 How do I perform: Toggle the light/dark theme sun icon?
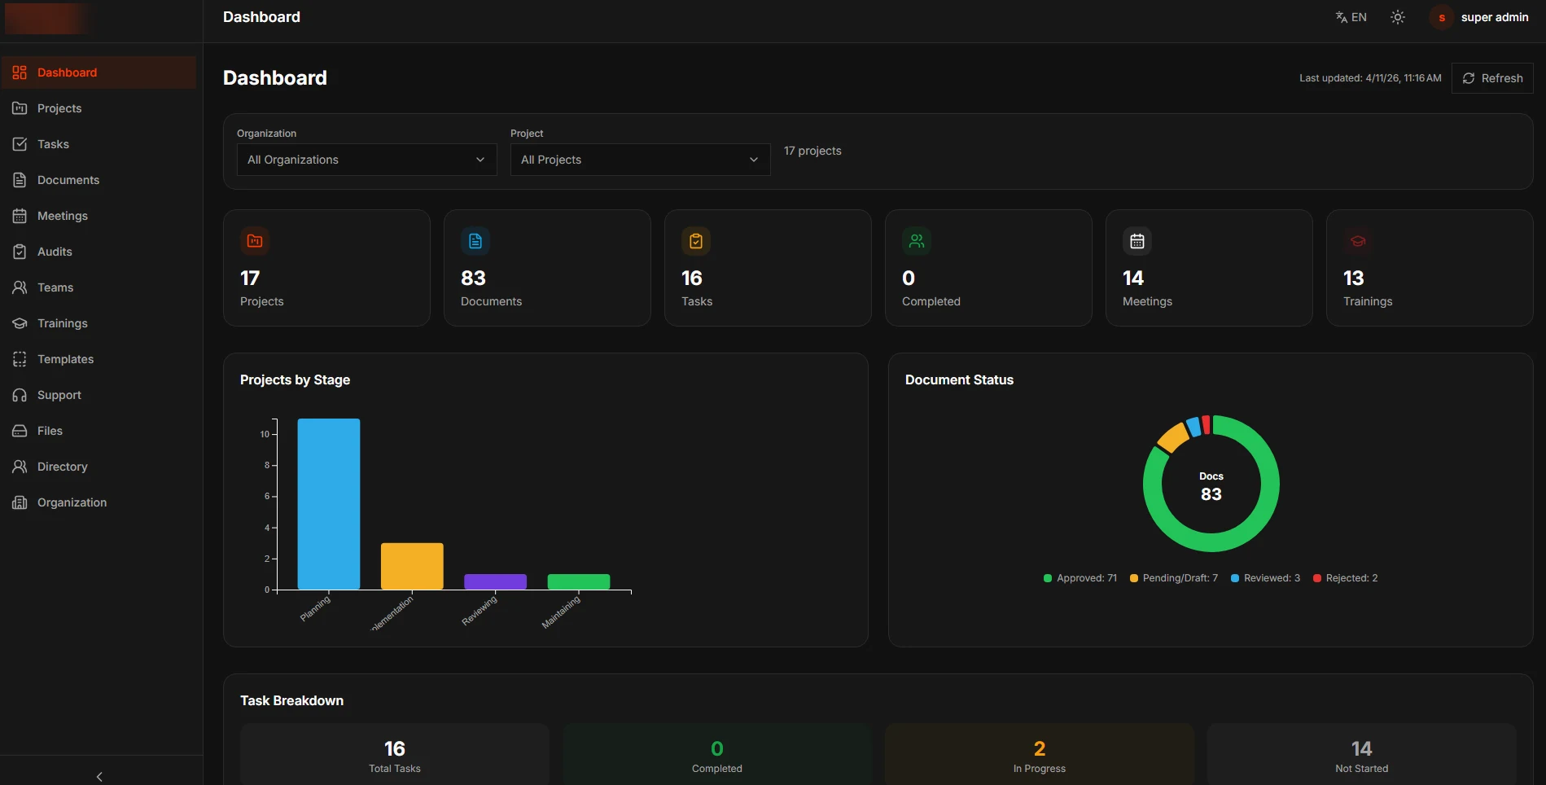tap(1397, 17)
